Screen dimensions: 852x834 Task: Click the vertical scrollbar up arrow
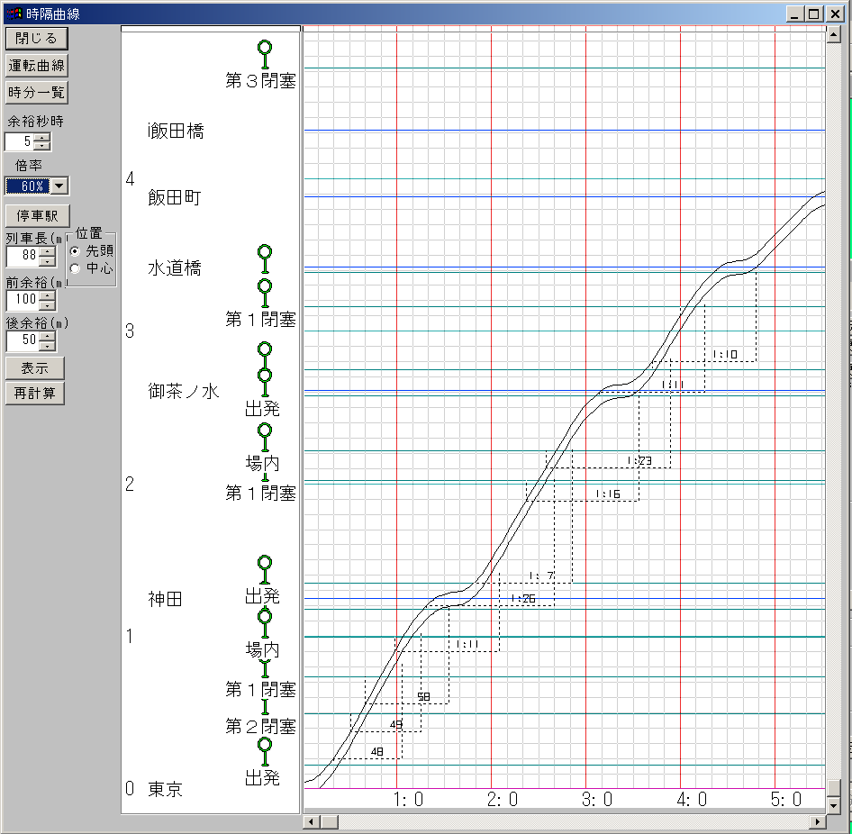(833, 36)
